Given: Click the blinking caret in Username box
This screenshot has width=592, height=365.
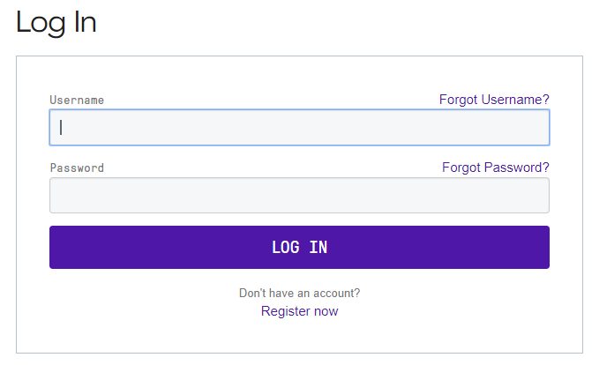Looking at the screenshot, I should click(x=61, y=127).
